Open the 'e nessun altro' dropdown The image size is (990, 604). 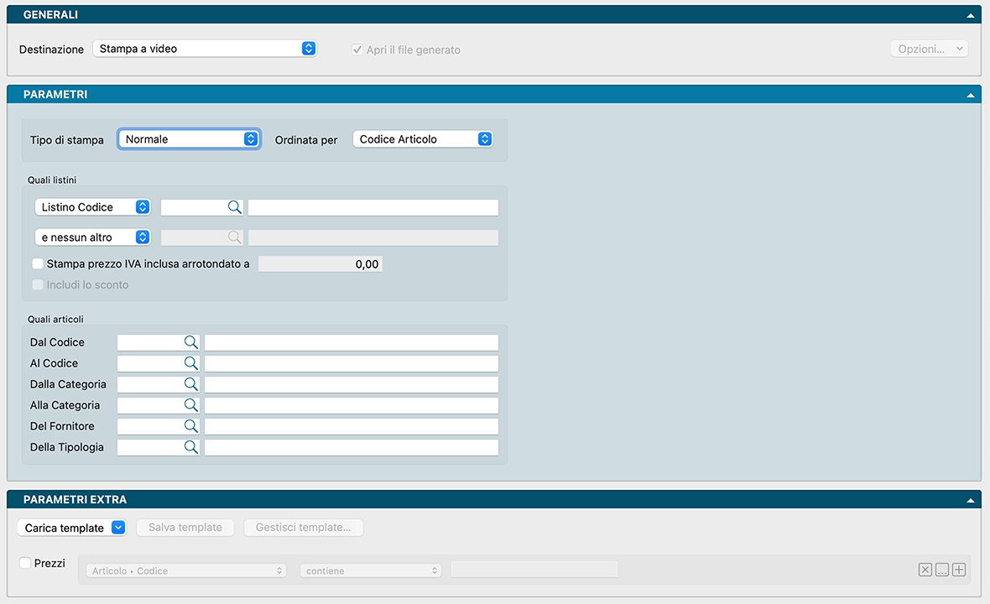[93, 237]
